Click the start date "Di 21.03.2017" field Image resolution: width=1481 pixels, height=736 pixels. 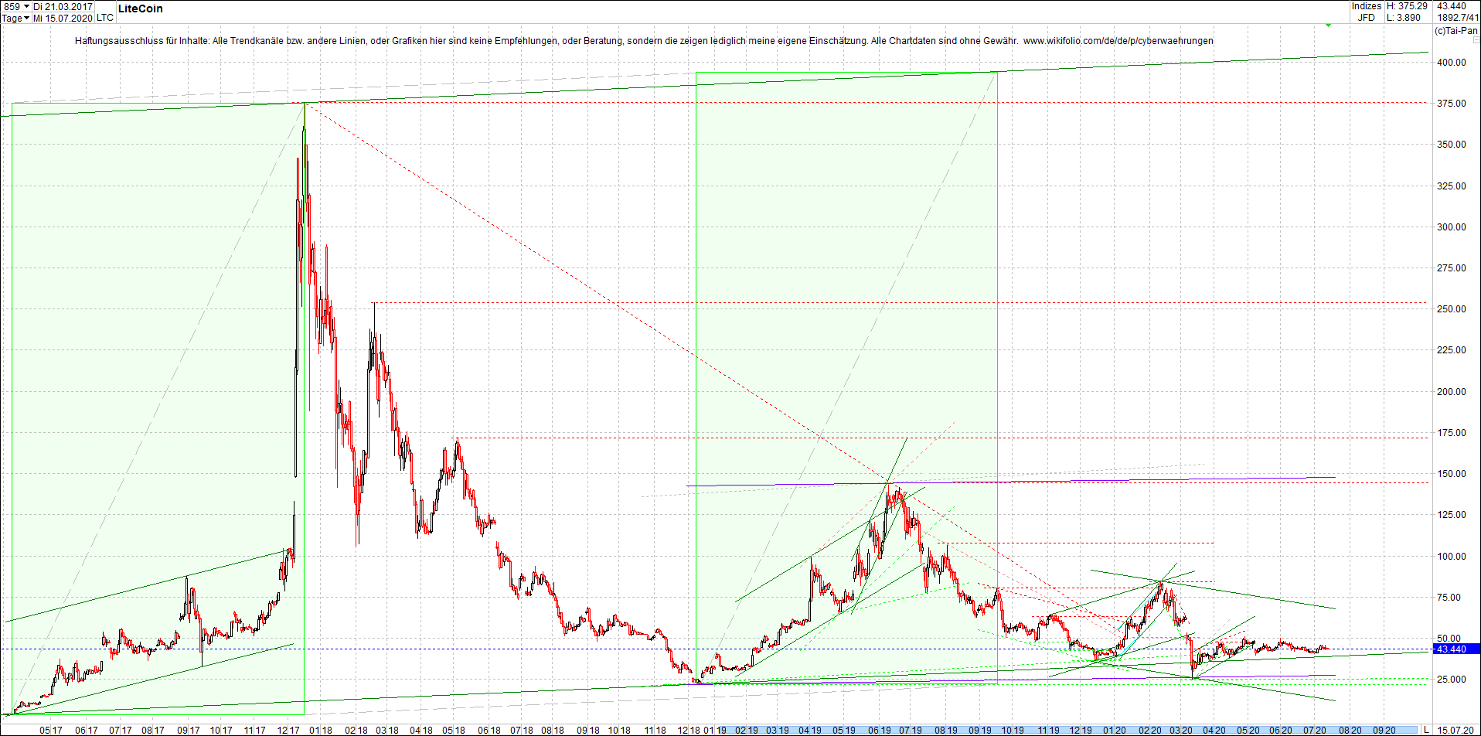click(64, 6)
